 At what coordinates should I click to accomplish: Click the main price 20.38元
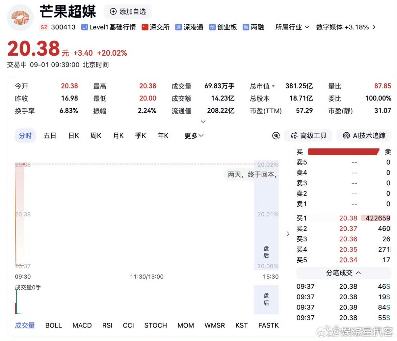point(38,49)
